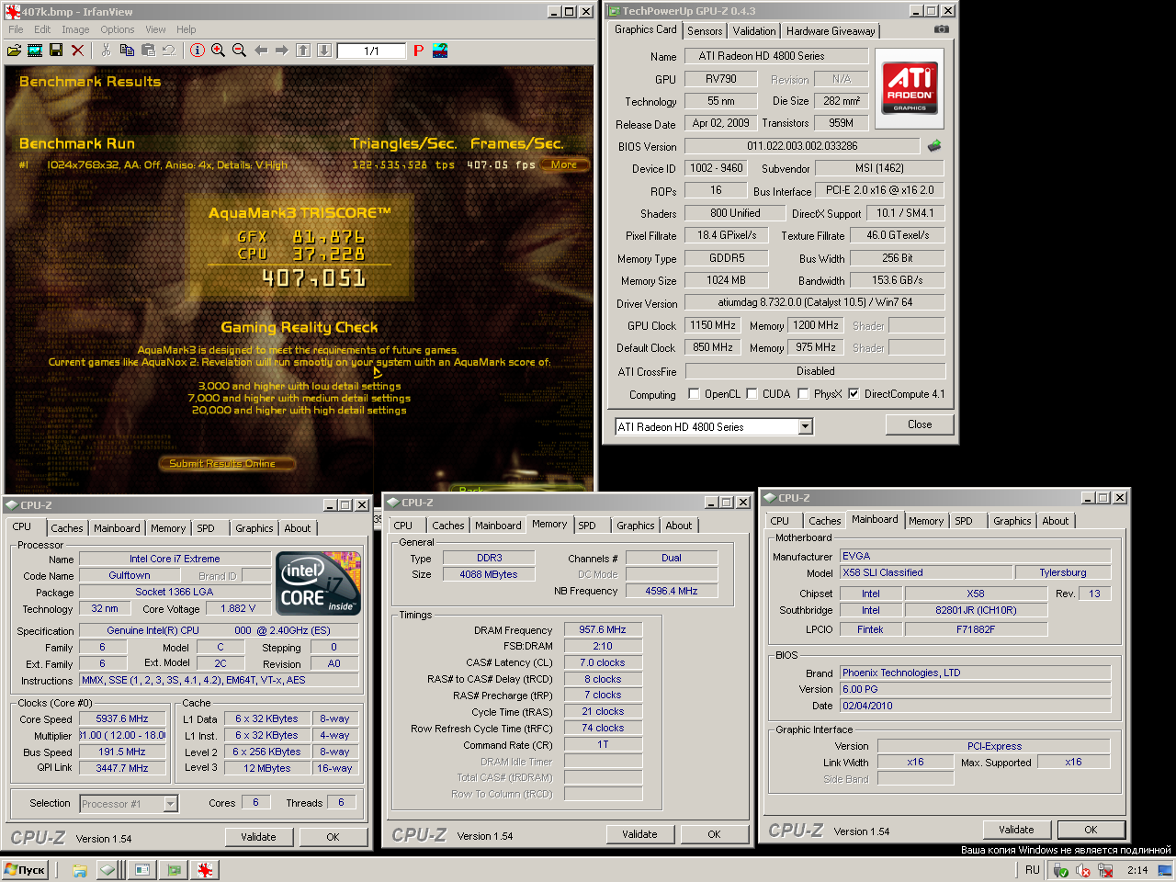Go to previous image (left arrow)
Screen dimensions: 1176x882
(x=261, y=51)
